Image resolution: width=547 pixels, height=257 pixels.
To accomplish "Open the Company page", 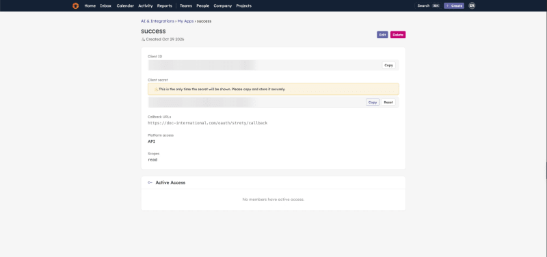I will [223, 5].
